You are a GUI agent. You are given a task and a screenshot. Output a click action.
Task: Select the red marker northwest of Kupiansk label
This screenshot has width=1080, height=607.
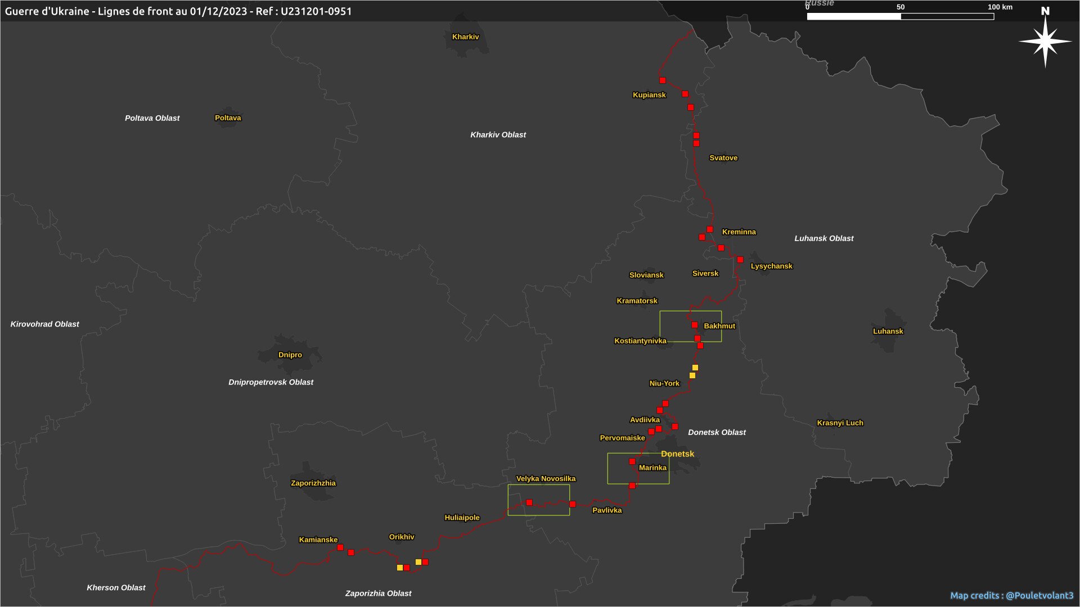tap(663, 80)
